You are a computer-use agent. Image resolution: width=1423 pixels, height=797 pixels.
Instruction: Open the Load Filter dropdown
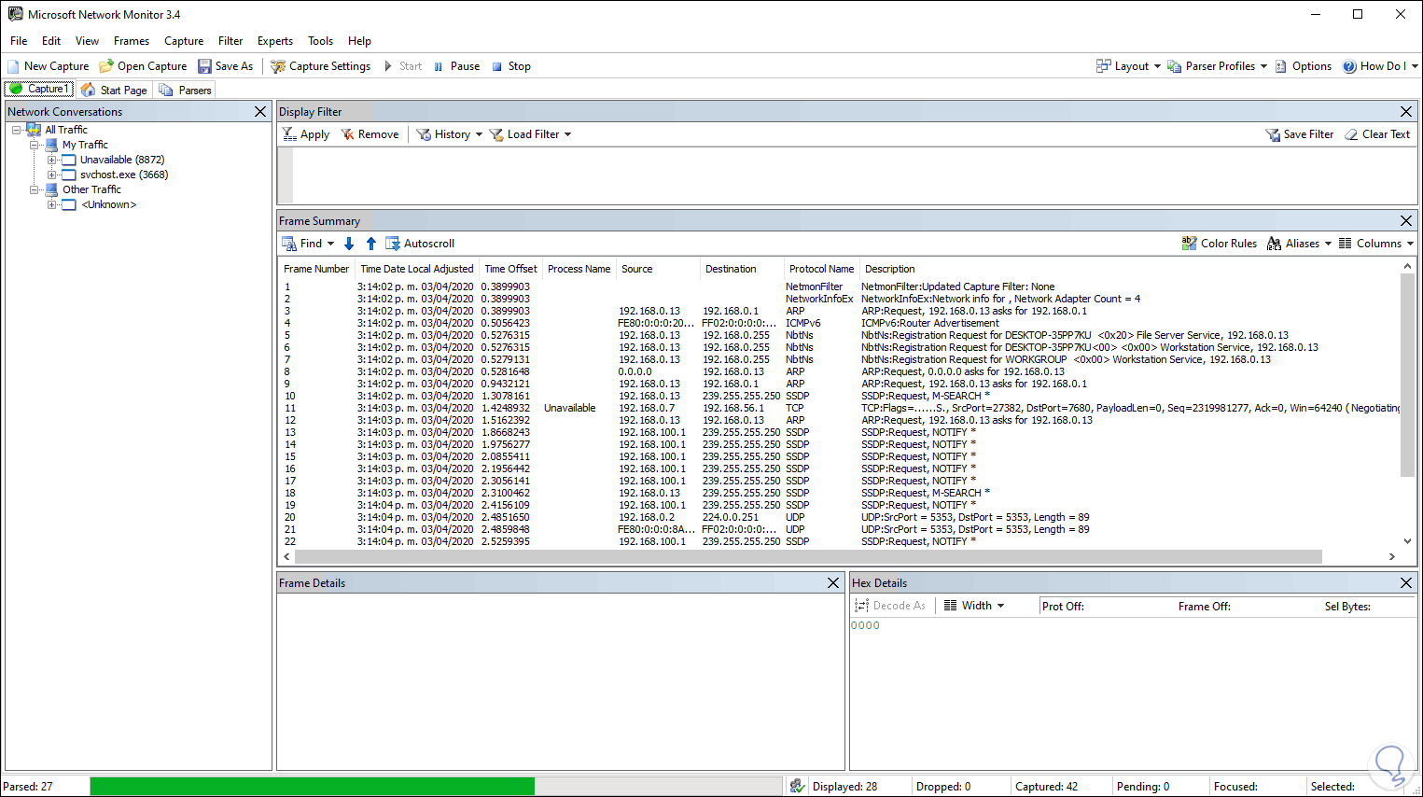click(x=530, y=134)
